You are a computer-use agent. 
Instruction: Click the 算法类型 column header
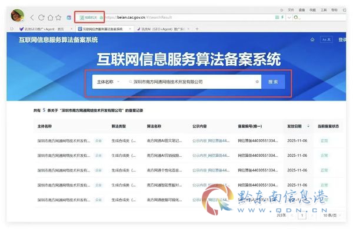[x=119, y=126]
